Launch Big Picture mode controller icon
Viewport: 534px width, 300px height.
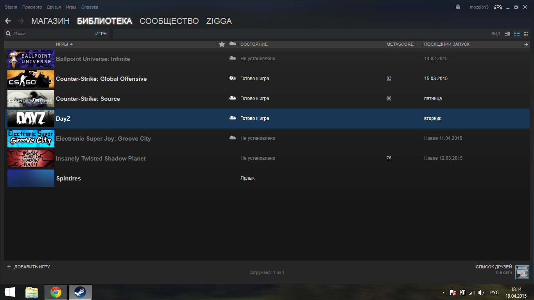point(498,7)
